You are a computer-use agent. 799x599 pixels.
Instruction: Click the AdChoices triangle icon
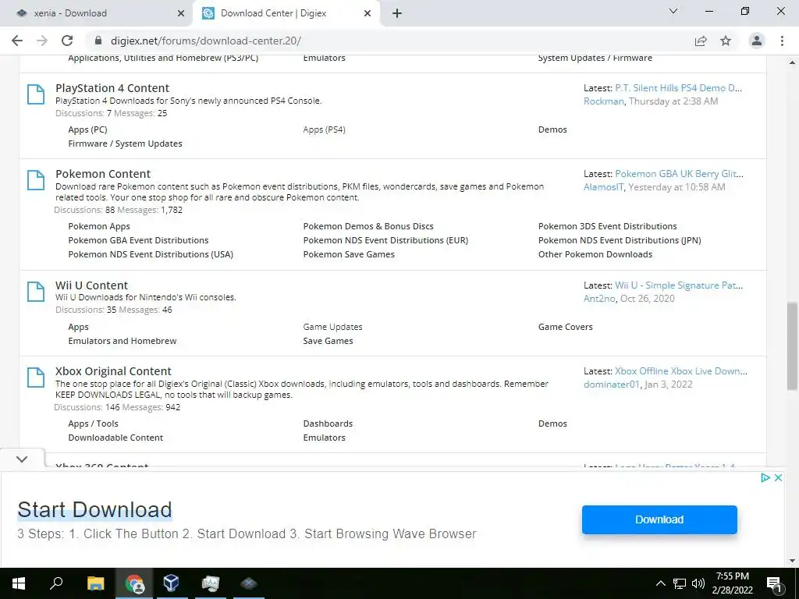(765, 478)
